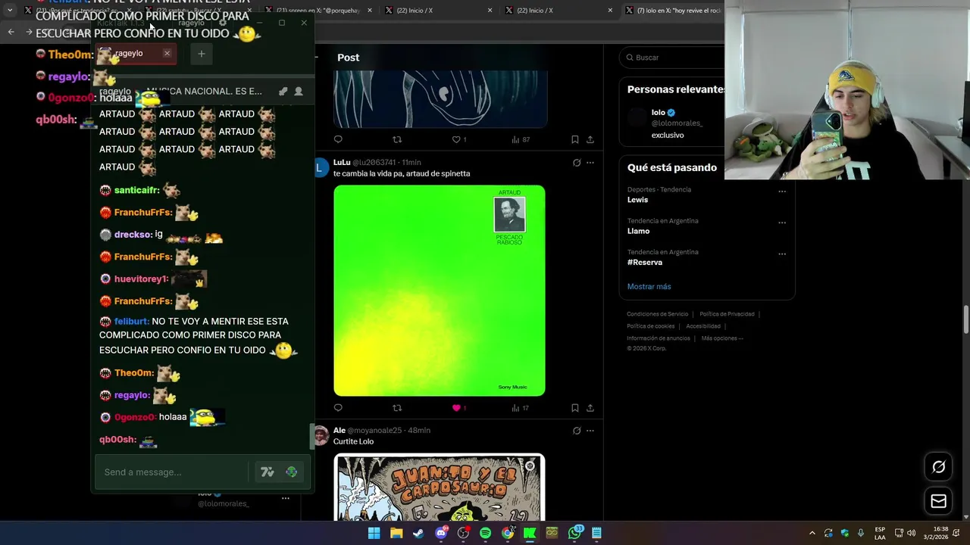Image resolution: width=970 pixels, height=545 pixels.
Task: Open the floating Grok button
Action: (x=938, y=467)
